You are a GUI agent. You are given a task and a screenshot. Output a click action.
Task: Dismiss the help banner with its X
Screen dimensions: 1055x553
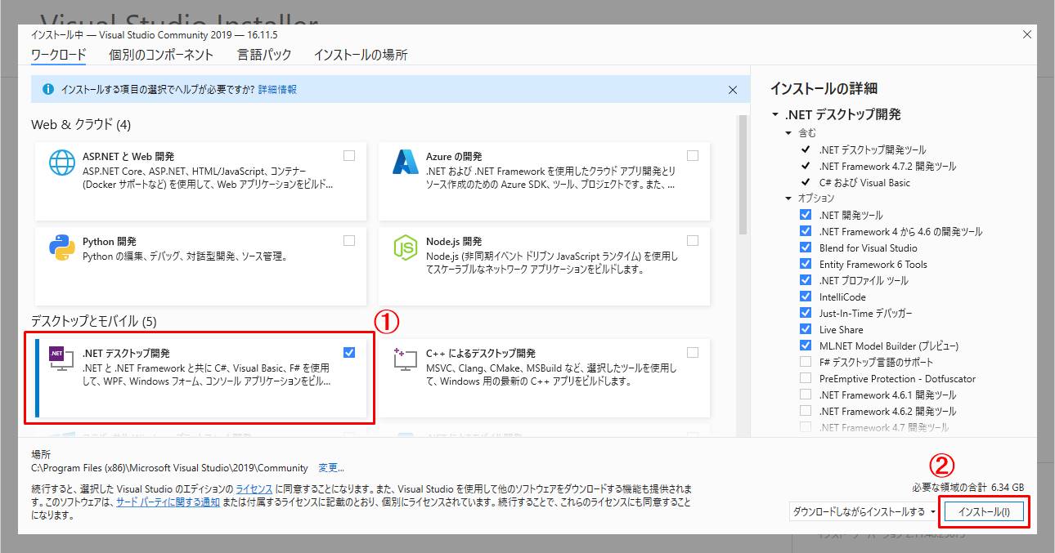point(733,90)
